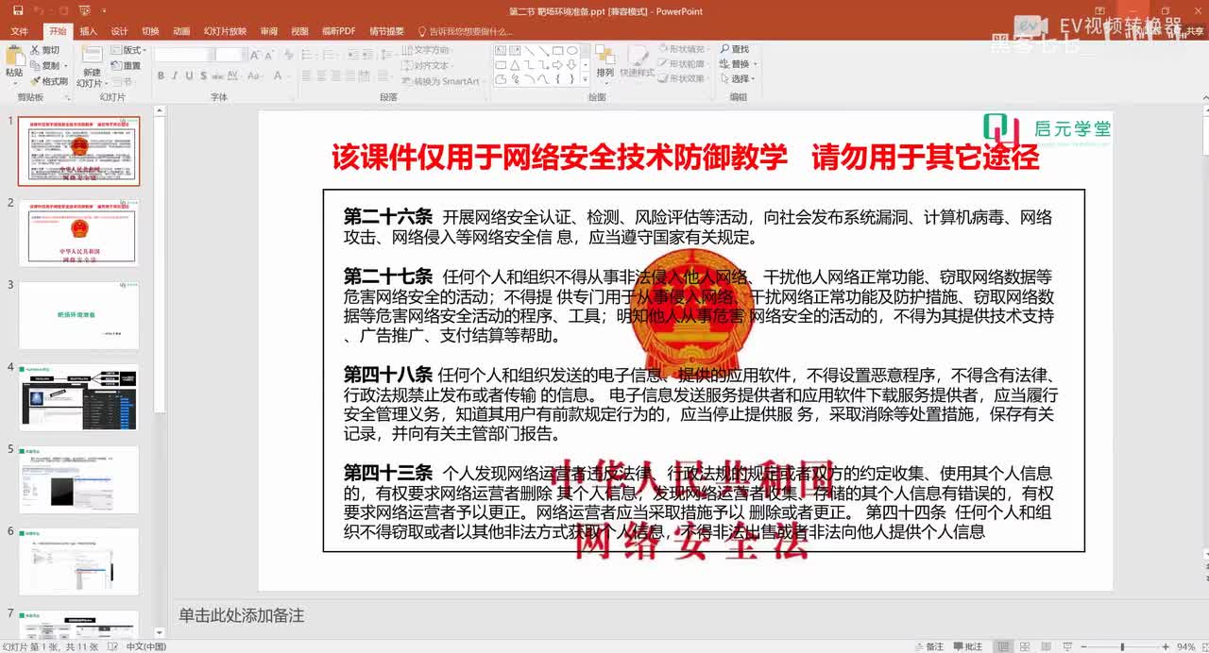
Task: Select slide 6 thumbnail
Action: point(79,561)
